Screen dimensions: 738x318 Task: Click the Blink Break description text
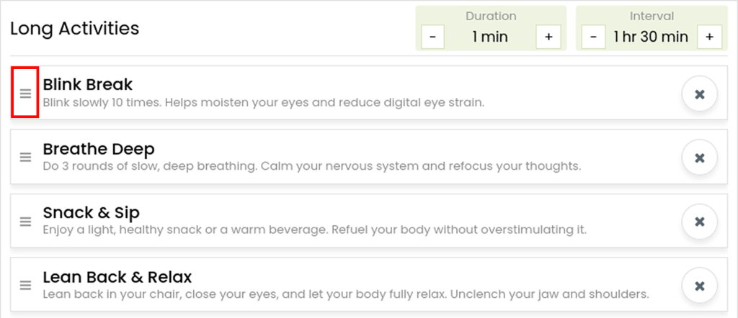tap(264, 102)
